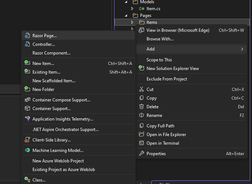Select Scope to This
The height and width of the screenshot is (184, 252).
click(191, 60)
